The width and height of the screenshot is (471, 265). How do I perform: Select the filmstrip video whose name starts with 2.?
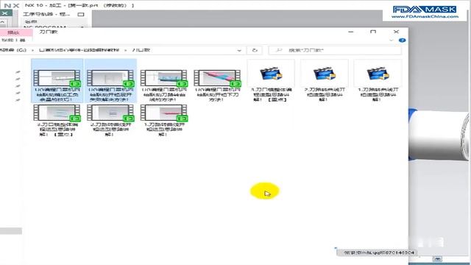click(x=110, y=113)
